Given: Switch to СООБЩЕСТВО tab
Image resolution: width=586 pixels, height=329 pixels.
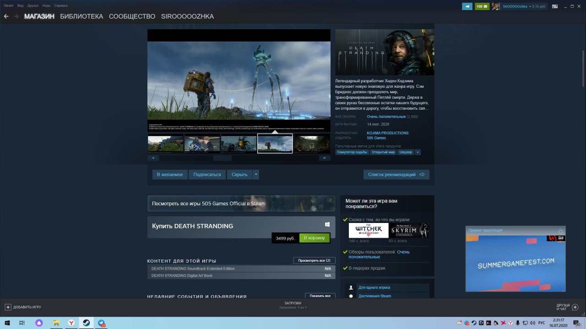Looking at the screenshot, I should click(132, 16).
